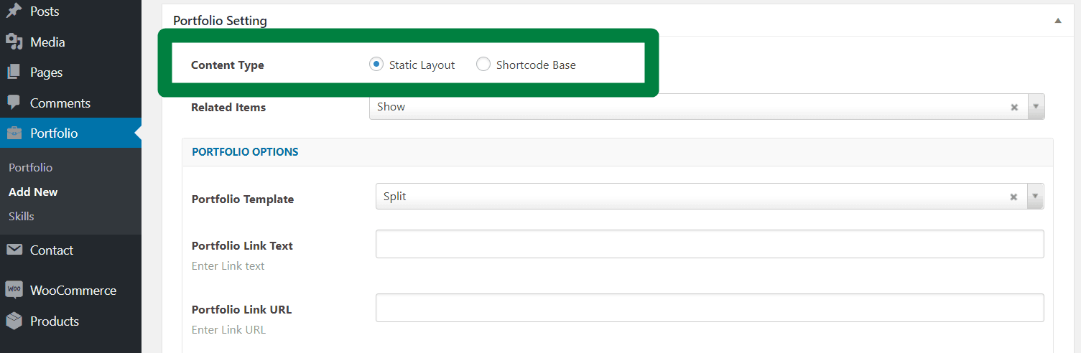Viewport: 1081px width, 353px height.
Task: Click the Portfolio Link Text field
Action: coord(710,244)
